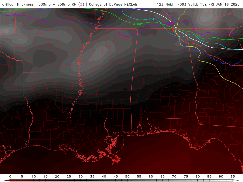Viewport: 243px width, 182px height.
Task: Click the "70" label on the scale
Action: (x=174, y=177)
